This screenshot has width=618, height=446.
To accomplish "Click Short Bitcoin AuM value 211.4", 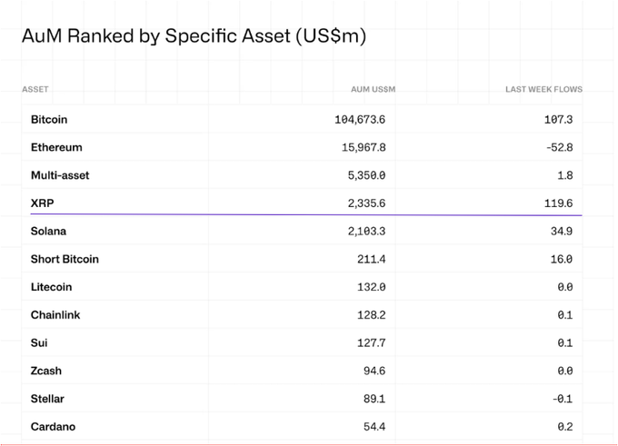I will tap(372, 259).
